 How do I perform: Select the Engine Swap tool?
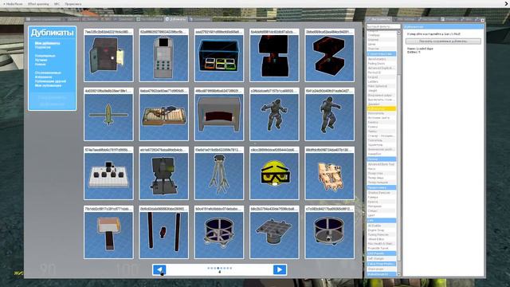pyautogui.click(x=381, y=230)
